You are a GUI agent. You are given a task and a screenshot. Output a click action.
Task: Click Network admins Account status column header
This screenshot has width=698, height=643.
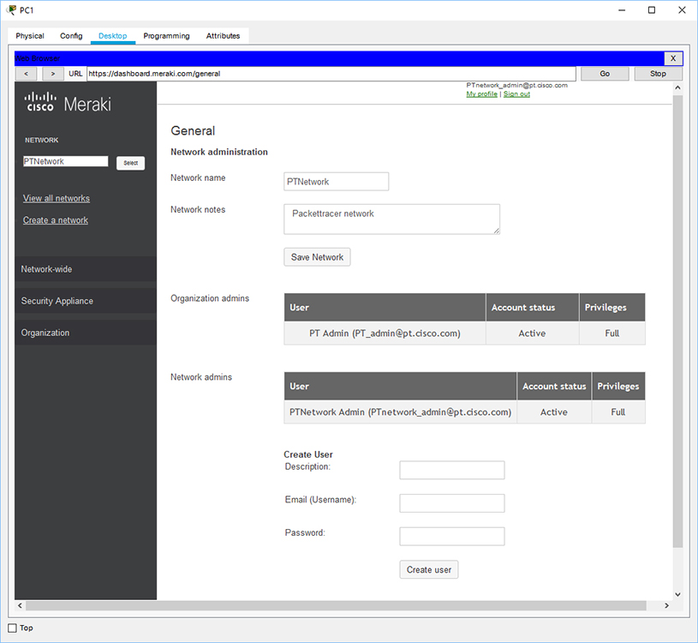click(554, 387)
